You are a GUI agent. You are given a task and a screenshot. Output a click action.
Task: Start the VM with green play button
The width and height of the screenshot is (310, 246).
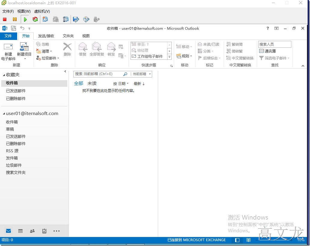(25, 19)
